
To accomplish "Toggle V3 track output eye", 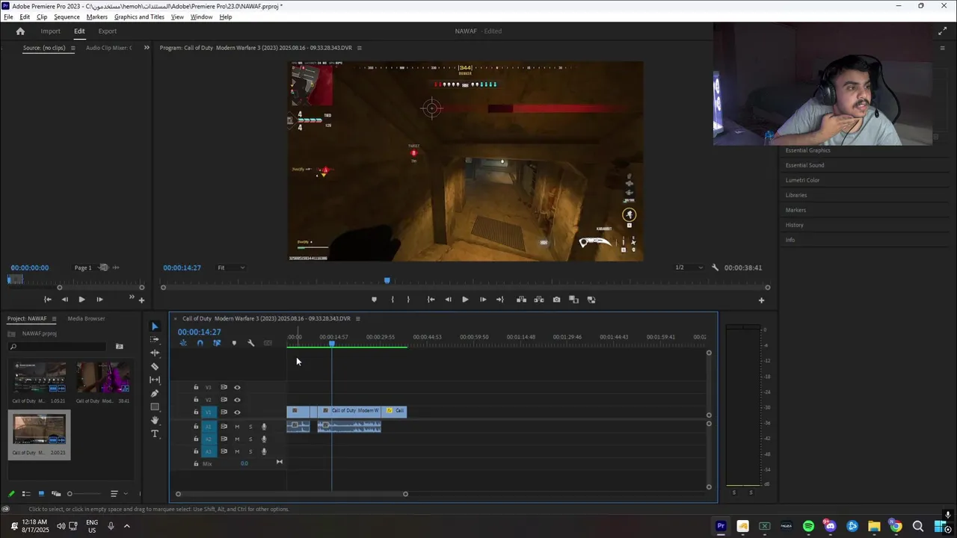I will tap(237, 388).
